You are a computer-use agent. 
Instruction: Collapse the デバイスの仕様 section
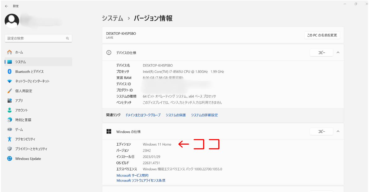[x=338, y=53]
